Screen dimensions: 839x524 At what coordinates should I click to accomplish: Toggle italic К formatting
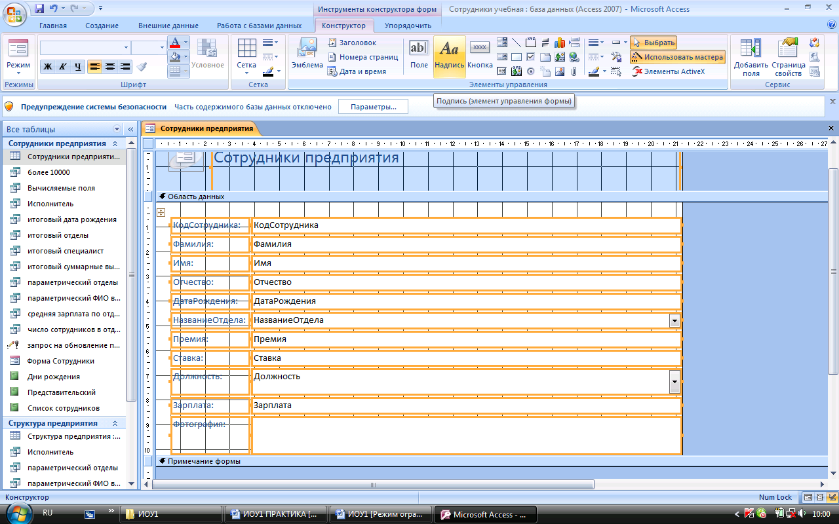63,67
